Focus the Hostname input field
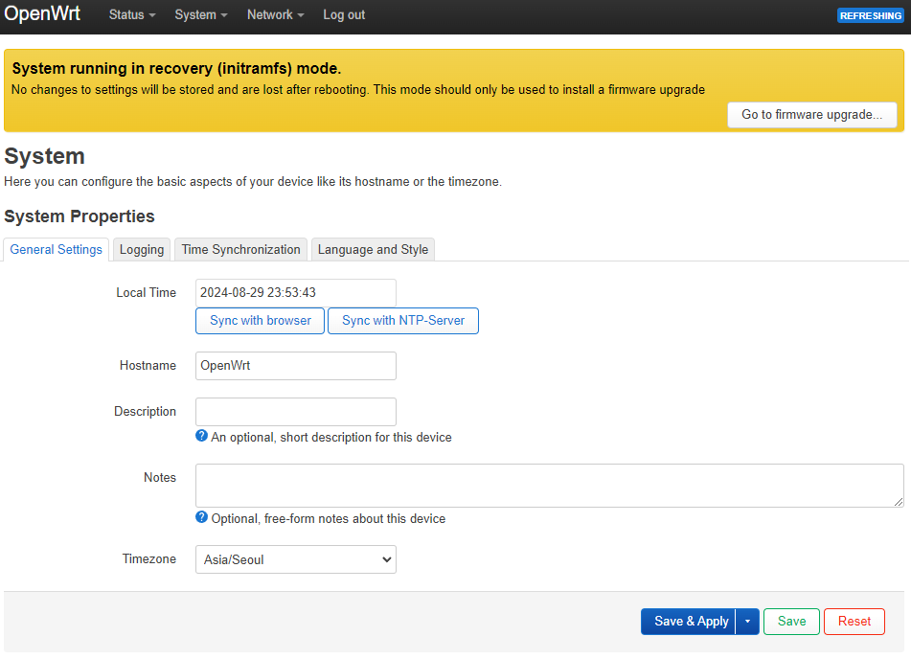This screenshot has width=911, height=659. [296, 366]
